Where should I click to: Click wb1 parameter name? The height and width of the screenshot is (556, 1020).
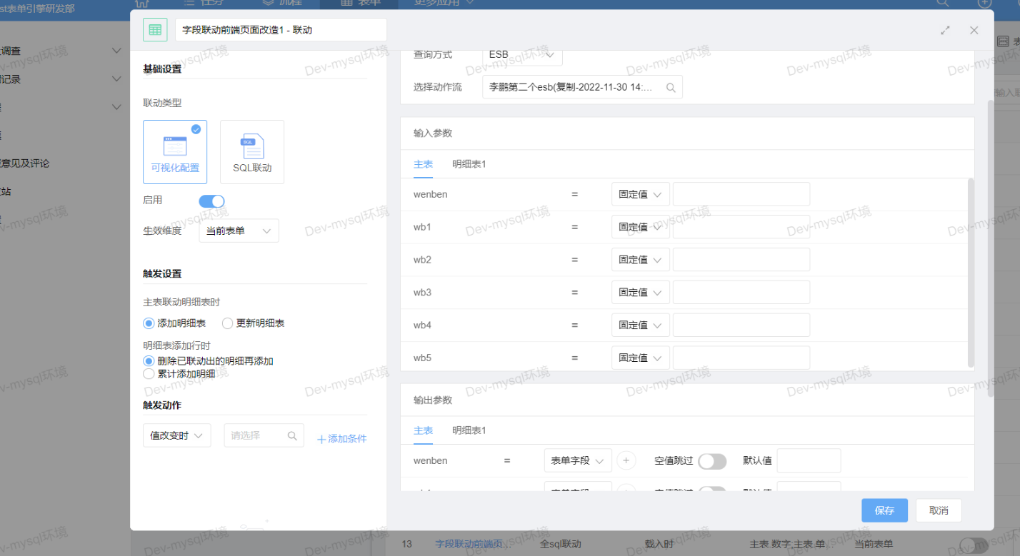(423, 227)
